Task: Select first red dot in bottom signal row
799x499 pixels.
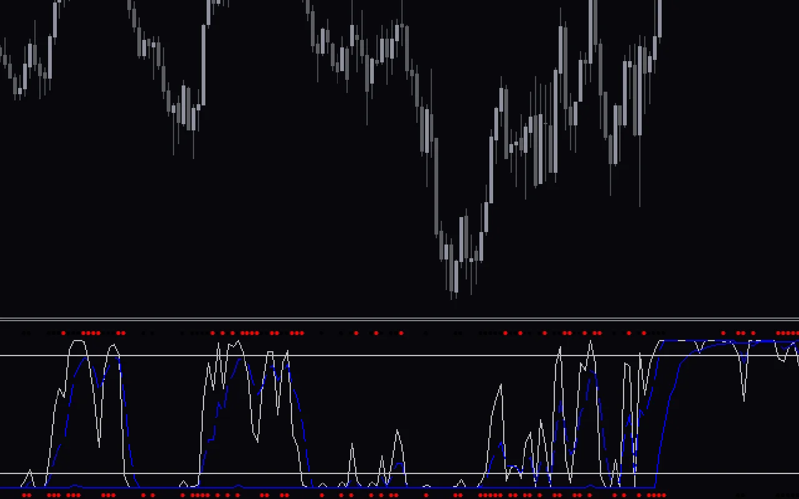Action: point(24,495)
